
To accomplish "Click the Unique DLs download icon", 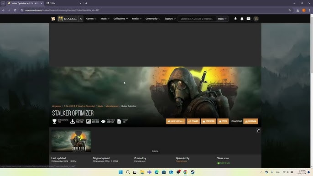I will 73,121.
